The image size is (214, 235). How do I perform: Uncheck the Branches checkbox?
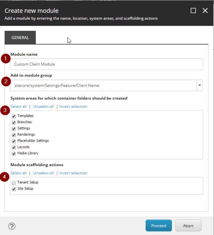(x=14, y=122)
